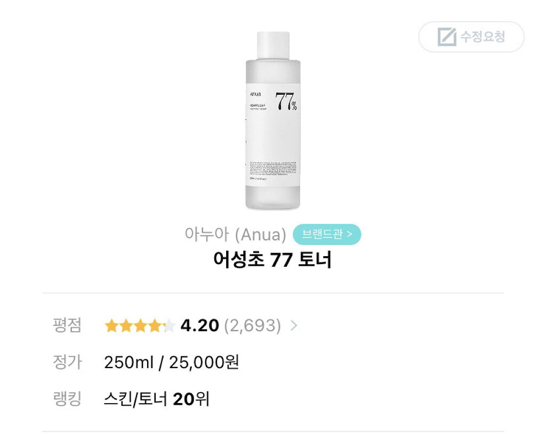
Task: Open the 스킨/토너 20위 ranking
Action: pos(157,399)
